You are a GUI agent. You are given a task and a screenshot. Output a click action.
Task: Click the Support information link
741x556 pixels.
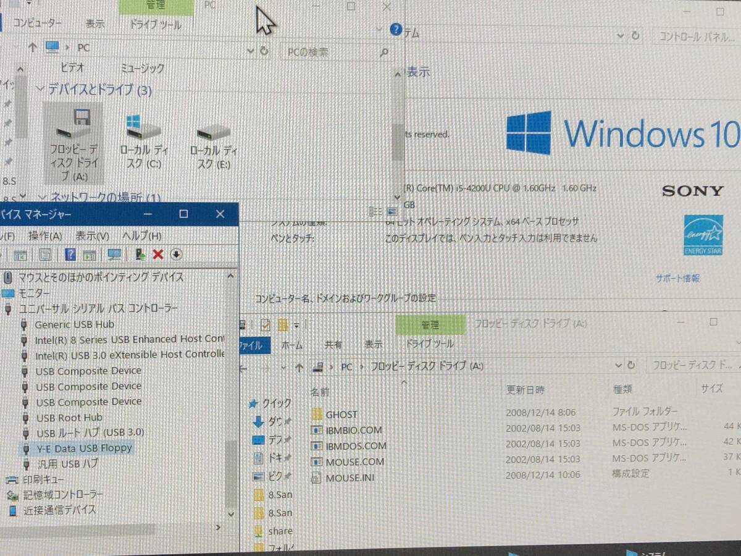pyautogui.click(x=677, y=279)
